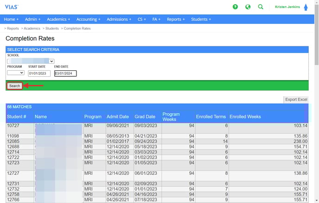Click the Enrolled Weeks column header
Screen dimensions: 319x203
click(245, 117)
